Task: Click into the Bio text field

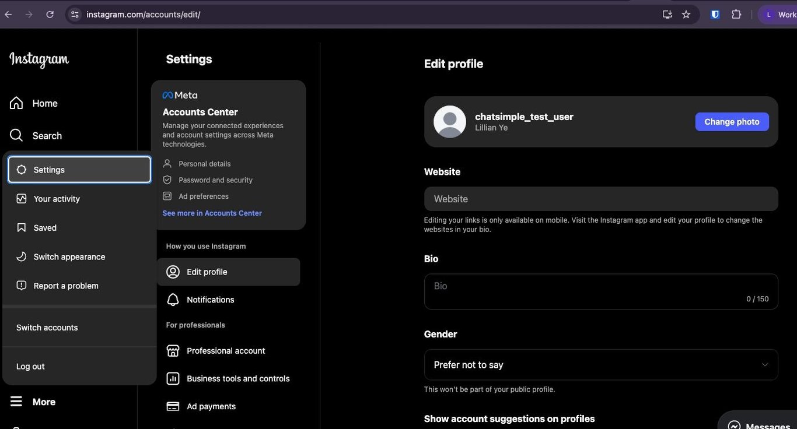Action: coord(600,291)
